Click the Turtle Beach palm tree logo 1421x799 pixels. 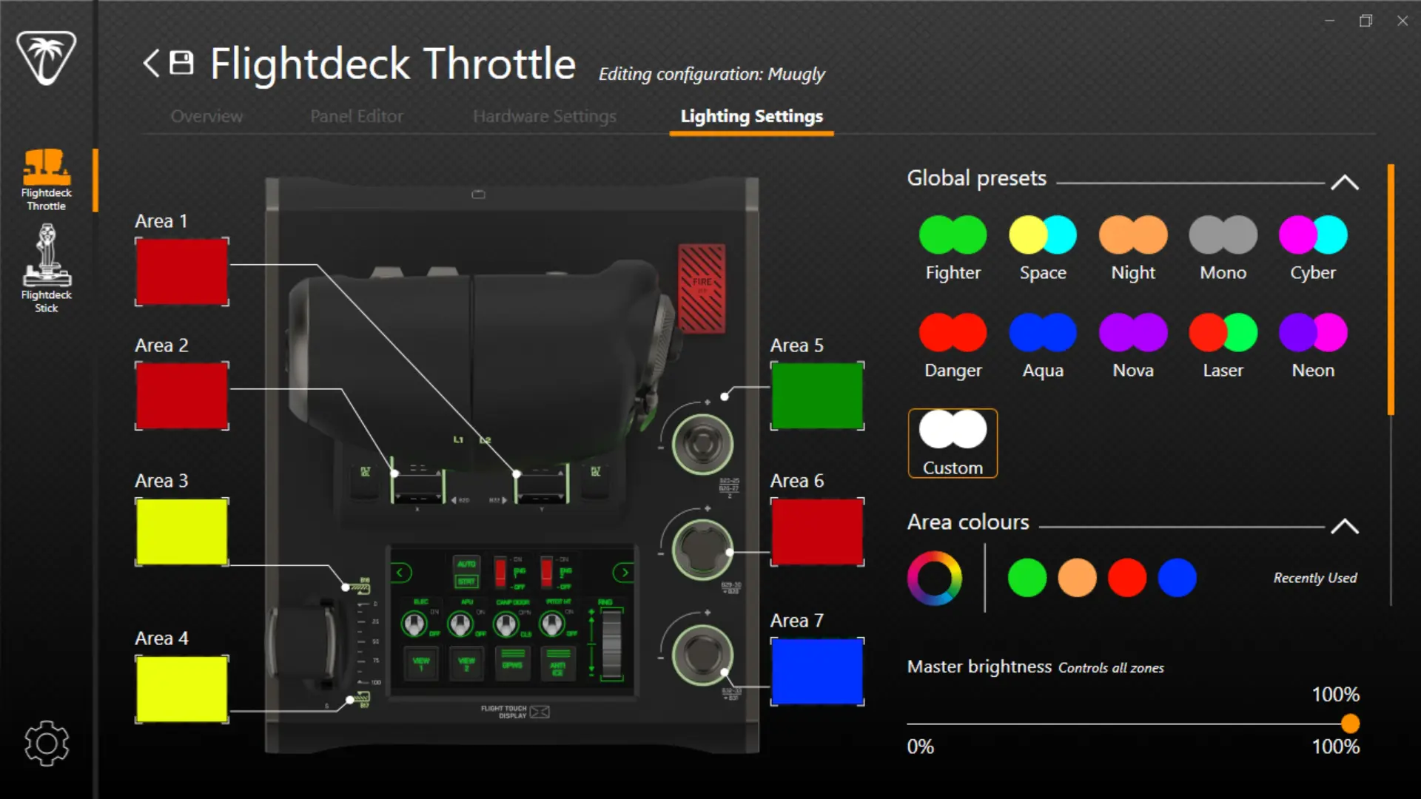click(47, 59)
